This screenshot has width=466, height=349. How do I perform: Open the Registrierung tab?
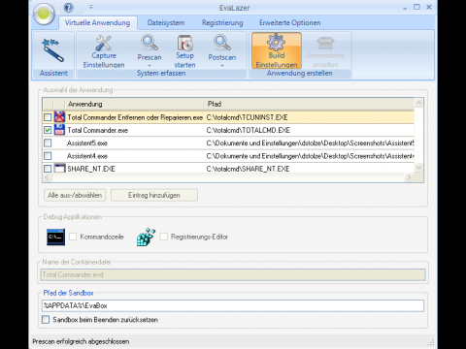(x=222, y=23)
